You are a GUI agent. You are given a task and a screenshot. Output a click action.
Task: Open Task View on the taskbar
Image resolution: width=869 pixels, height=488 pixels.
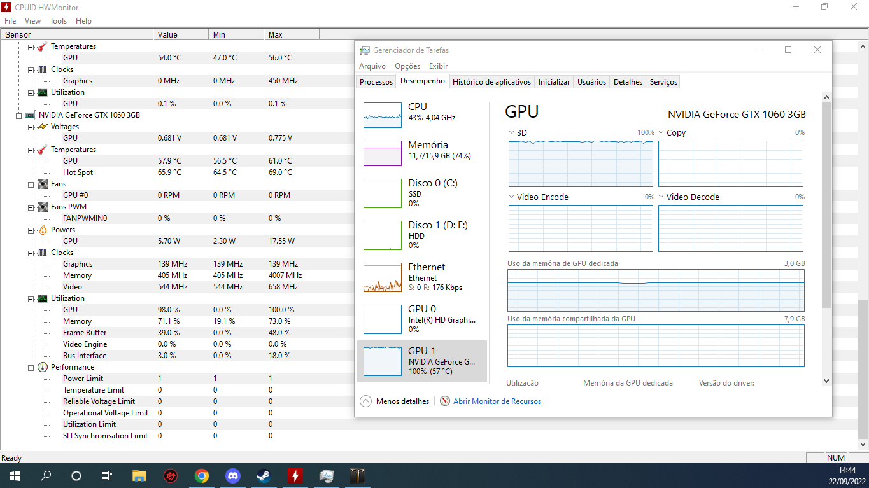pos(107,475)
